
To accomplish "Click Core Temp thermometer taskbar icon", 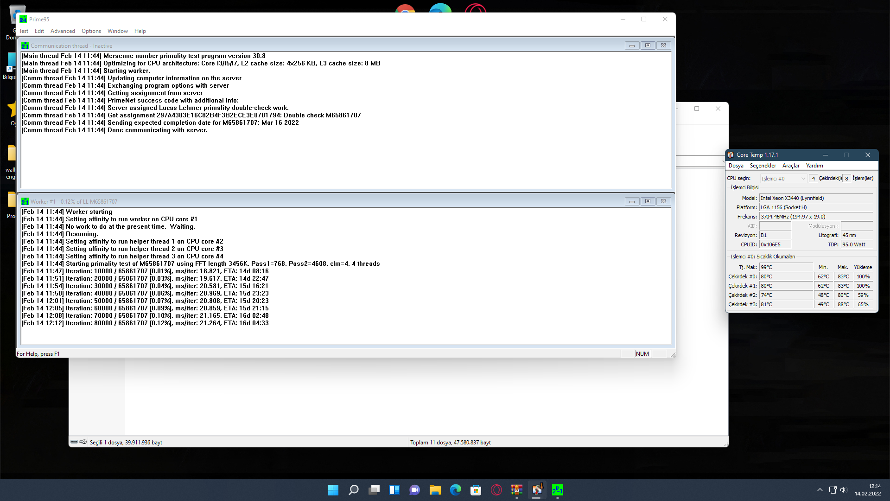I will [537, 490].
